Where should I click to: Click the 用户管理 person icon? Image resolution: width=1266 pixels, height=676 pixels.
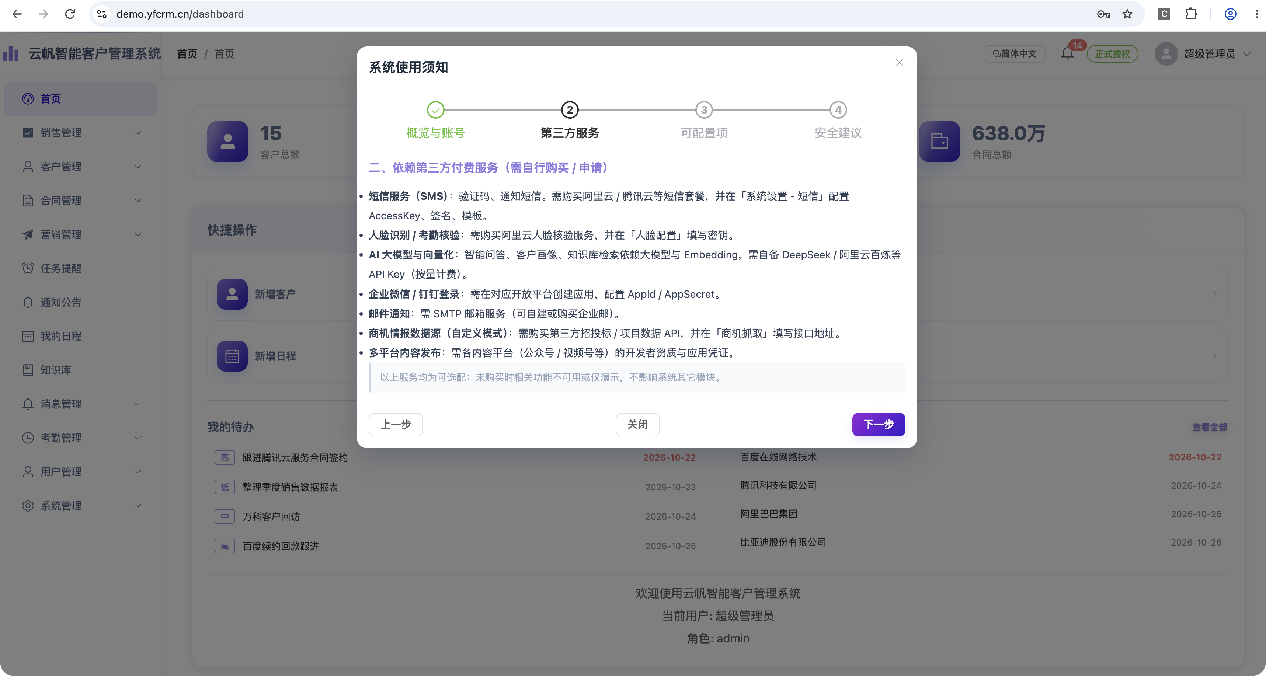coord(28,472)
